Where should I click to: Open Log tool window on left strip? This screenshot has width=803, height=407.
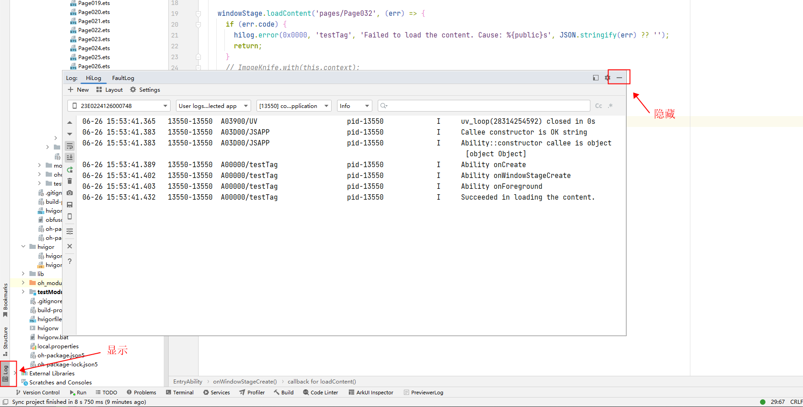[5, 374]
